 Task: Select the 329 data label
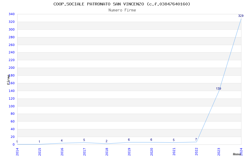(241, 16)
